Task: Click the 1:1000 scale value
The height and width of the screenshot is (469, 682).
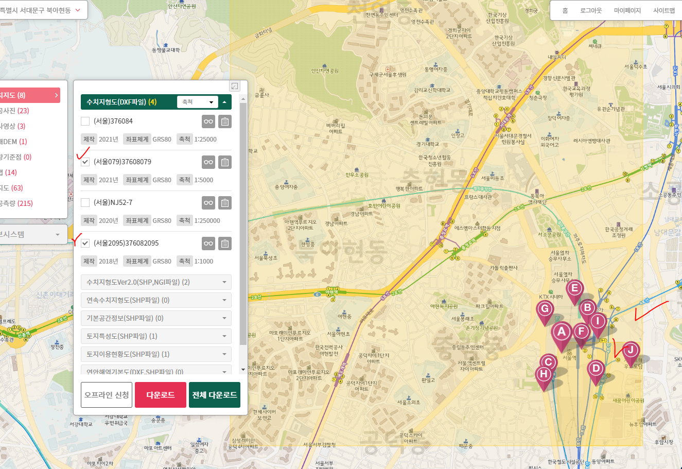Action: pyautogui.click(x=204, y=262)
